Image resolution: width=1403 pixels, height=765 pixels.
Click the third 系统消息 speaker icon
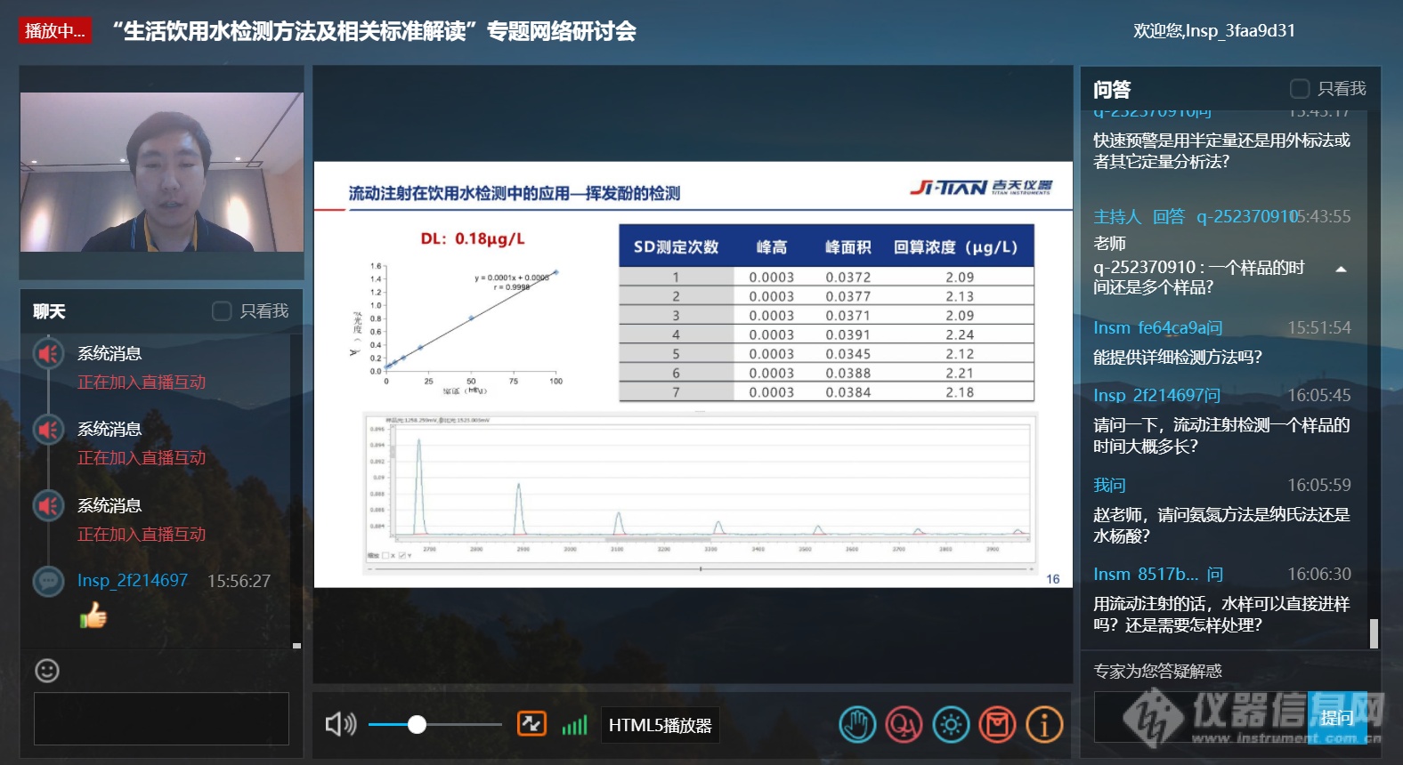click(x=48, y=506)
